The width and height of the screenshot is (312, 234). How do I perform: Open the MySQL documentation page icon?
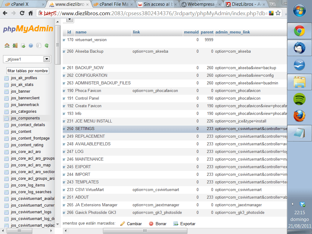point(39,46)
